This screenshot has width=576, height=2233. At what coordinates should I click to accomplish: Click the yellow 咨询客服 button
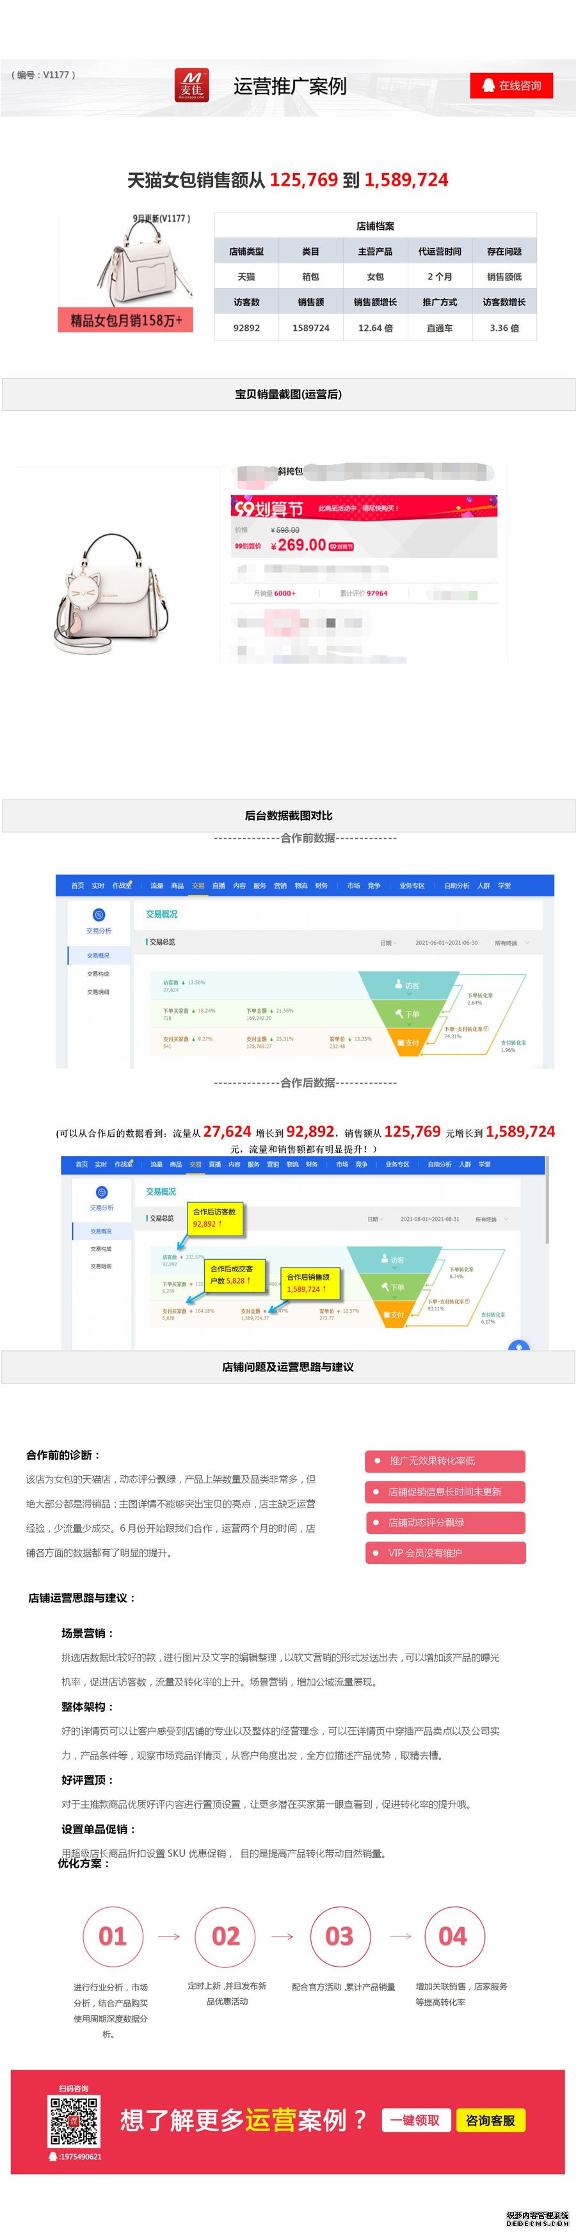tap(490, 2120)
